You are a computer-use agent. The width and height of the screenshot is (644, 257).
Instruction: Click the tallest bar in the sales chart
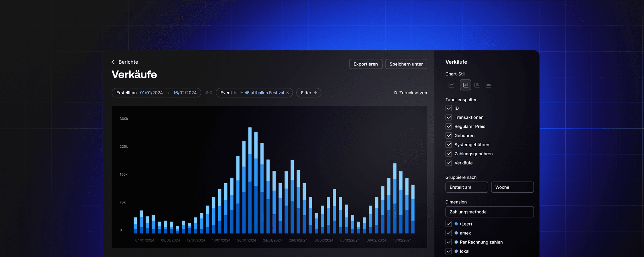coord(250,180)
